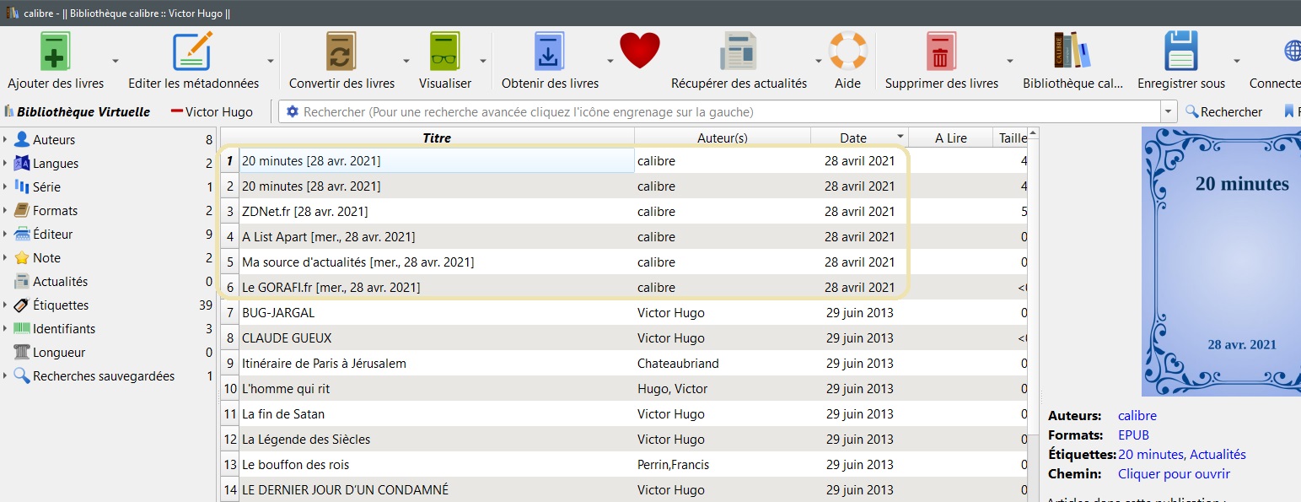Screen dimensions: 1301x502
Task: Click Supprimer des livres trash icon
Action: click(941, 51)
